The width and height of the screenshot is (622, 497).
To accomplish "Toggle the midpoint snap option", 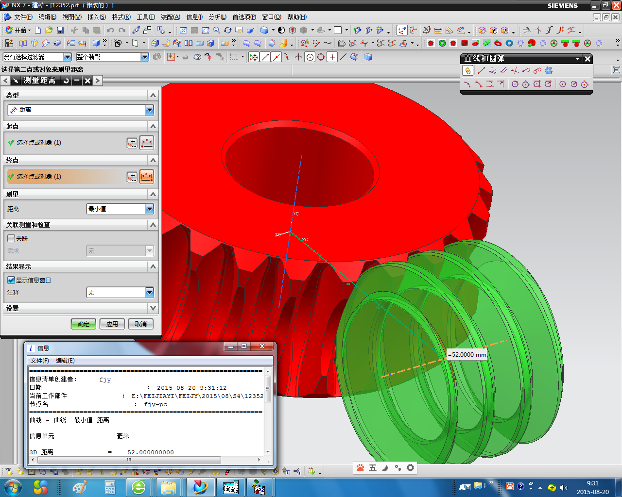I will (276, 57).
